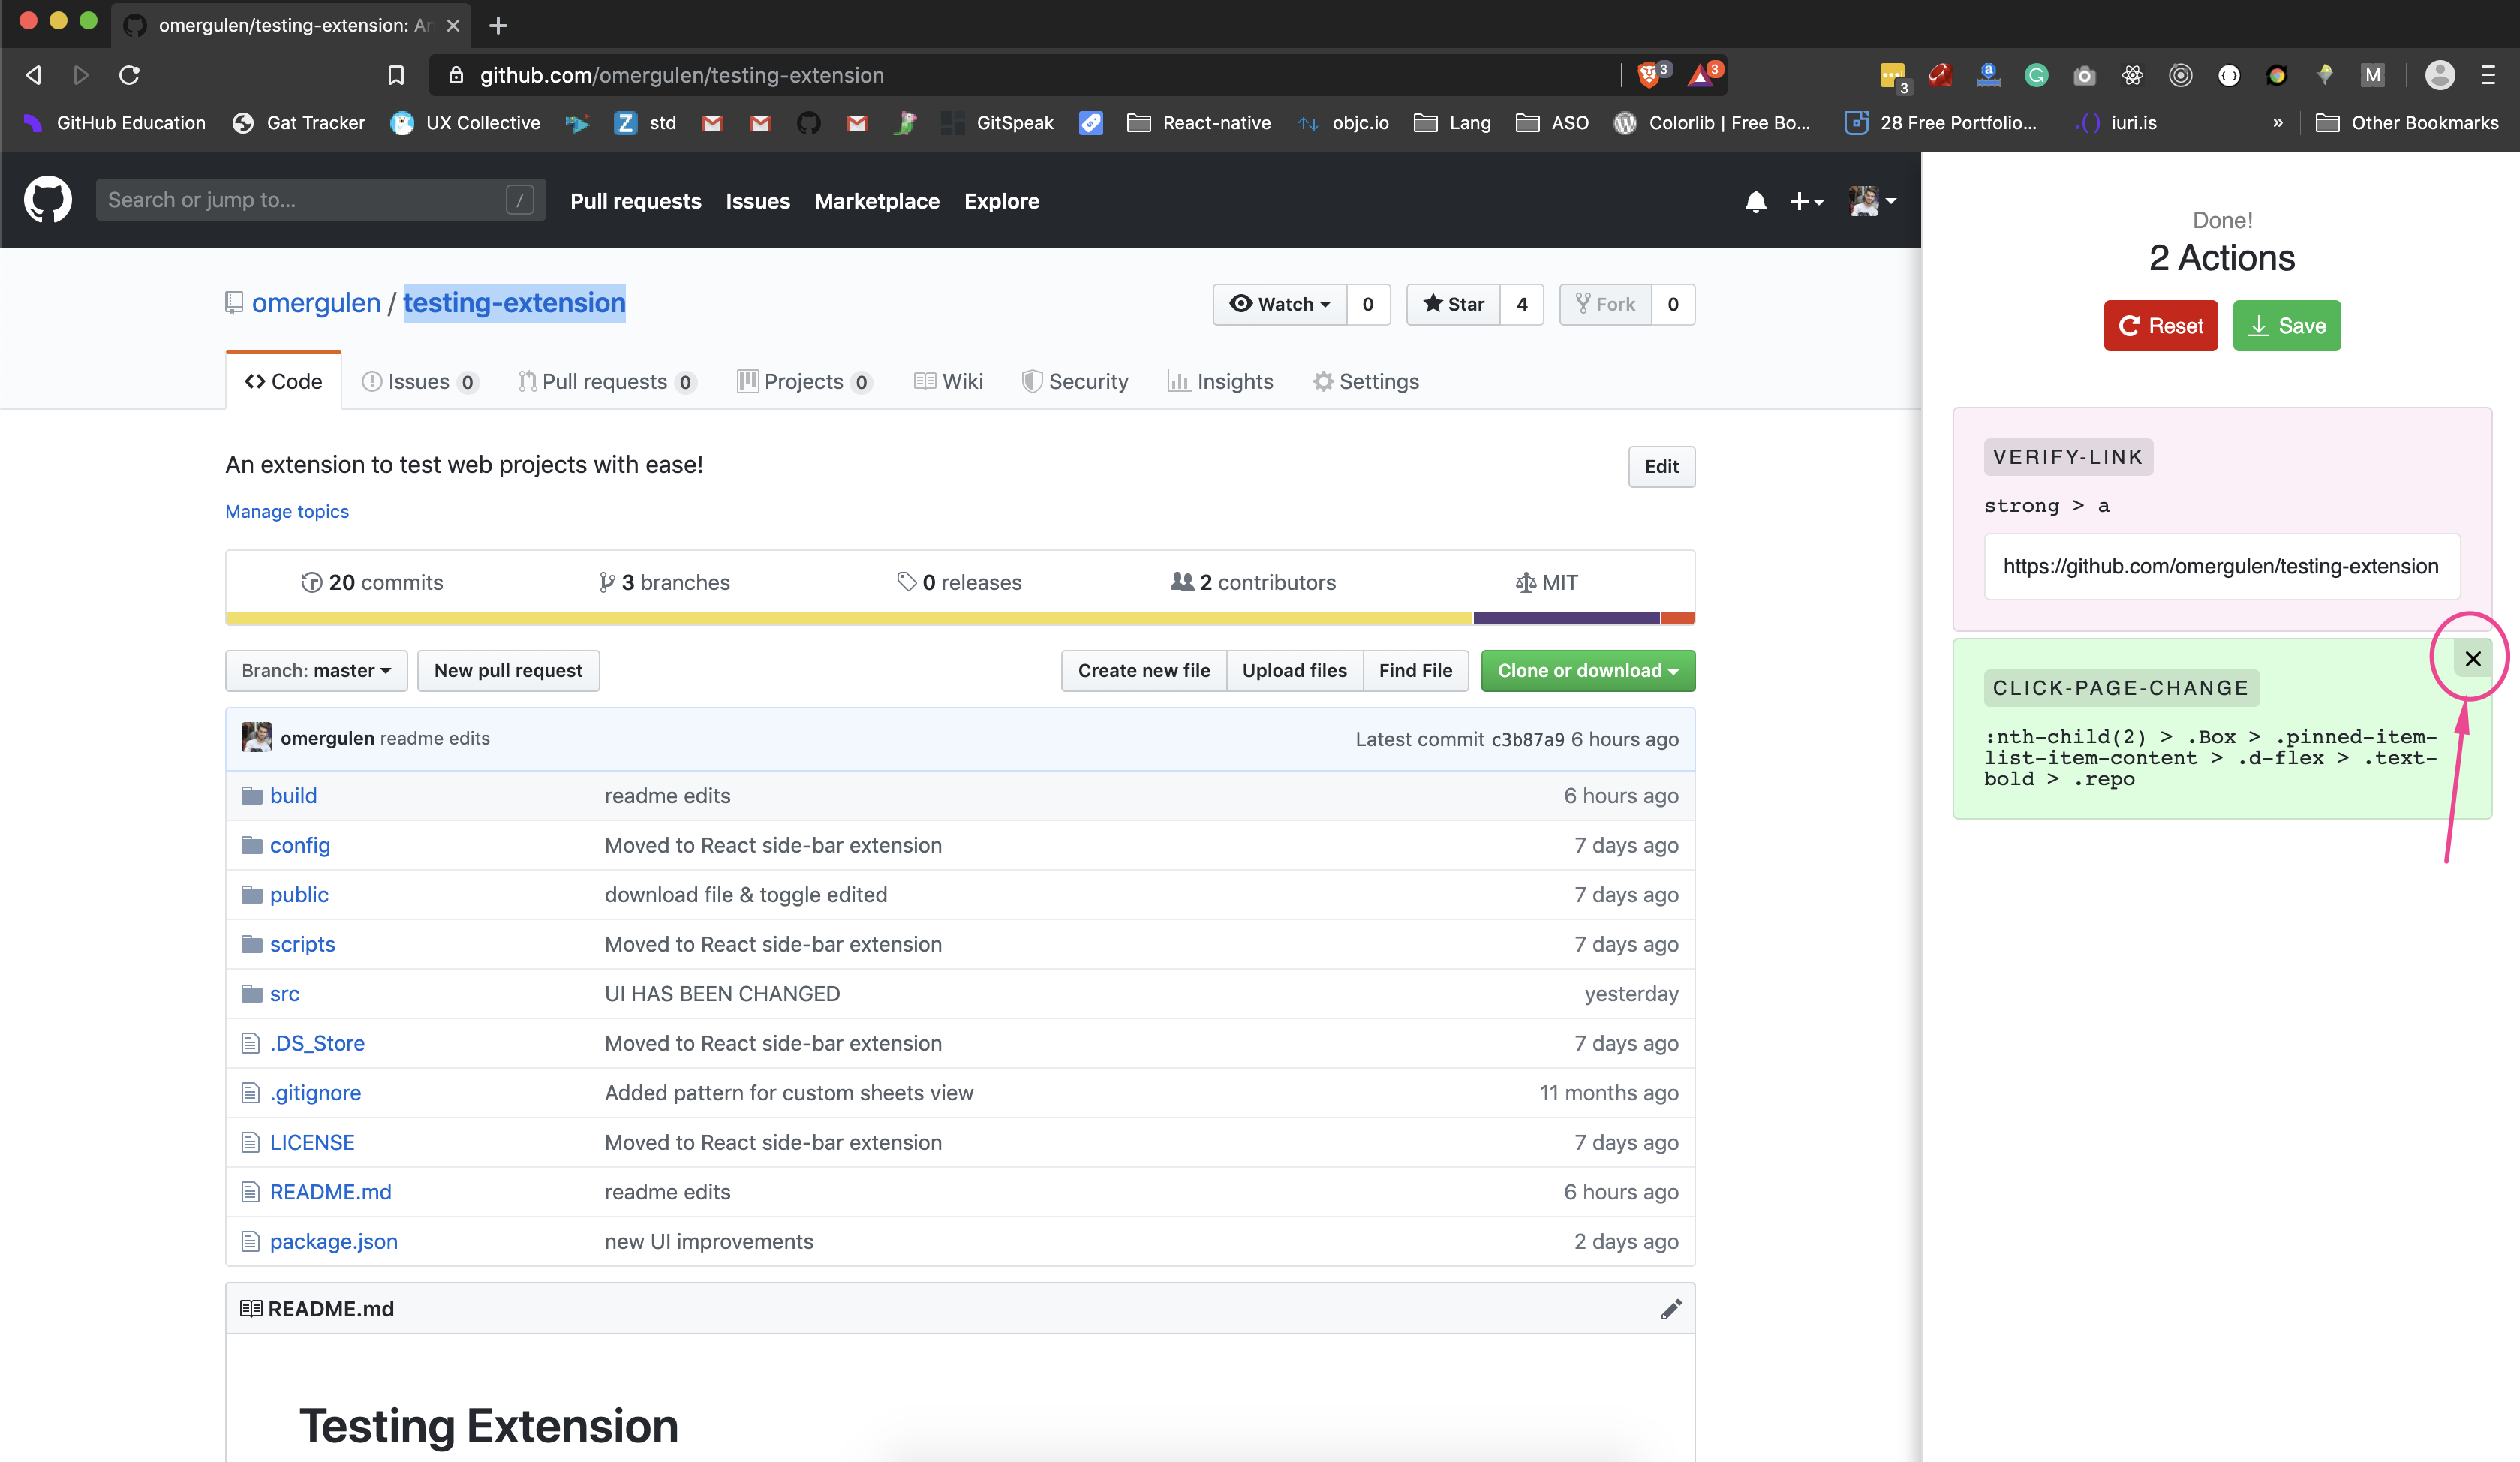2520x1462 pixels.
Task: Open the Wiki tab
Action: coord(948,381)
